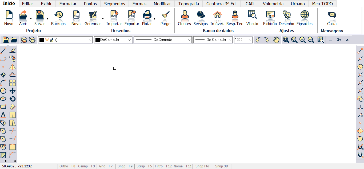Image resolution: width=364 pixels, height=169 pixels.
Task: Open the Backups history icon
Action: [58, 18]
